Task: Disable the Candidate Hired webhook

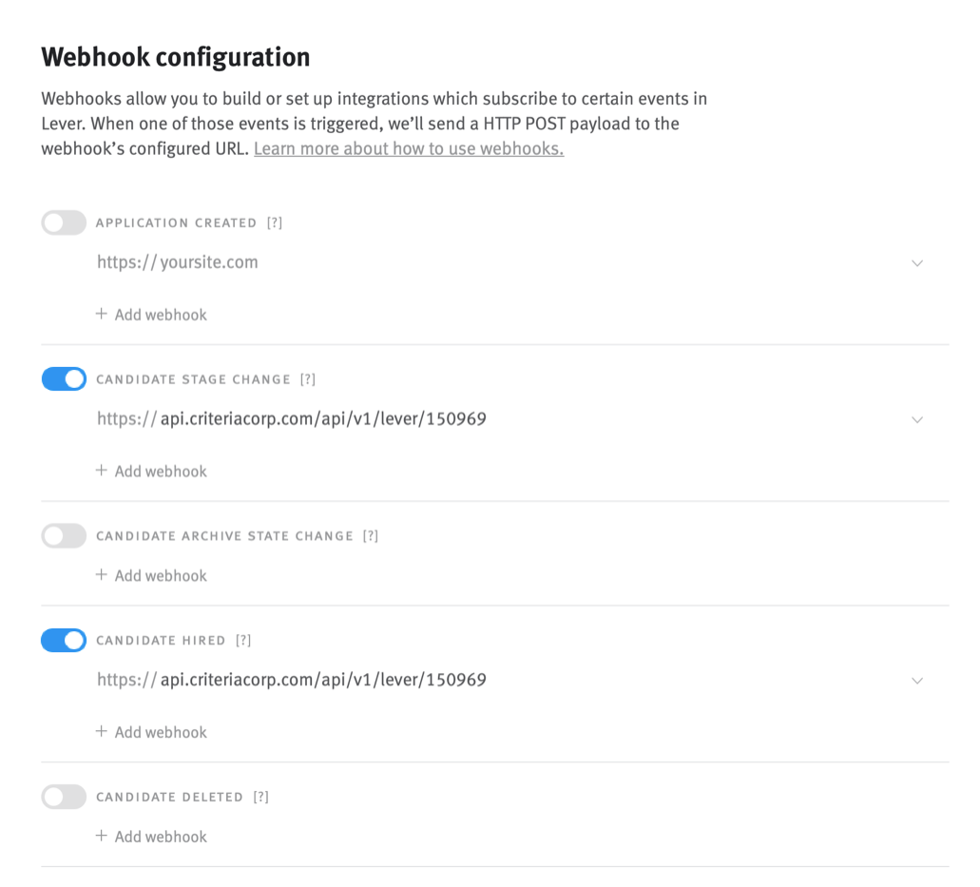Action: (63, 640)
